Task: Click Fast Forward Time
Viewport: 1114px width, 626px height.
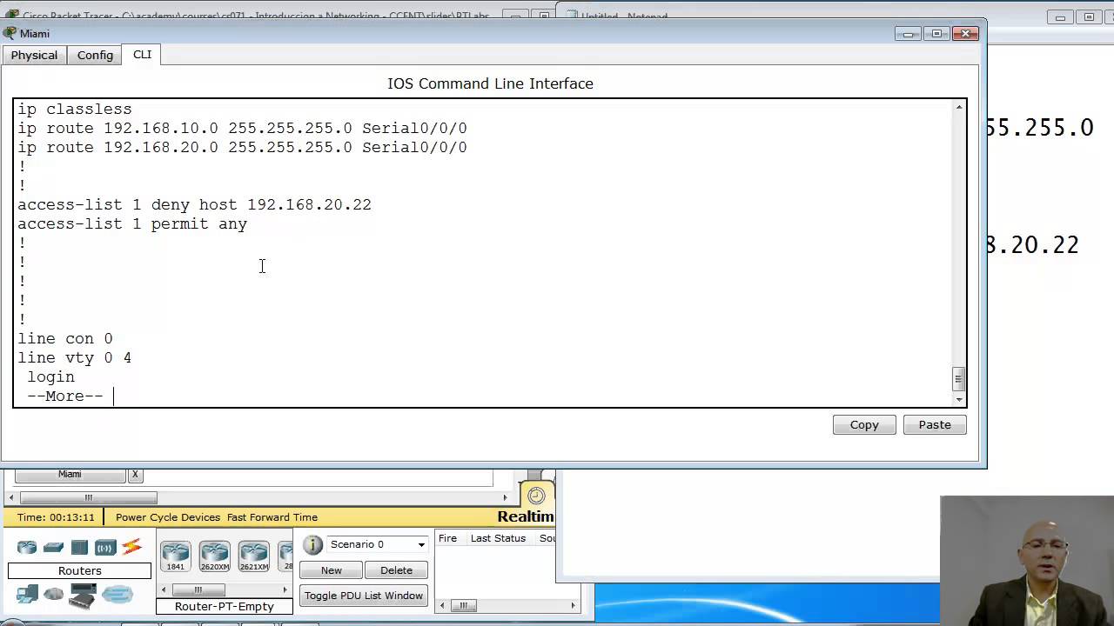Action: tap(272, 517)
